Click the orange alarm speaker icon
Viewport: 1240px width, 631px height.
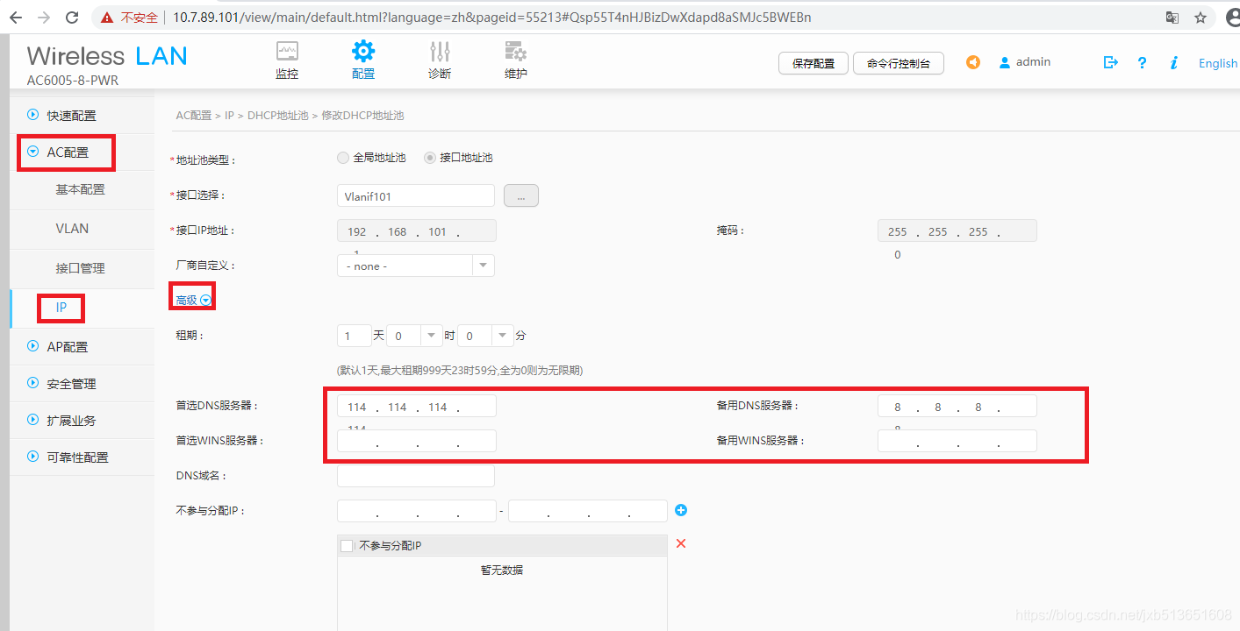click(x=972, y=62)
